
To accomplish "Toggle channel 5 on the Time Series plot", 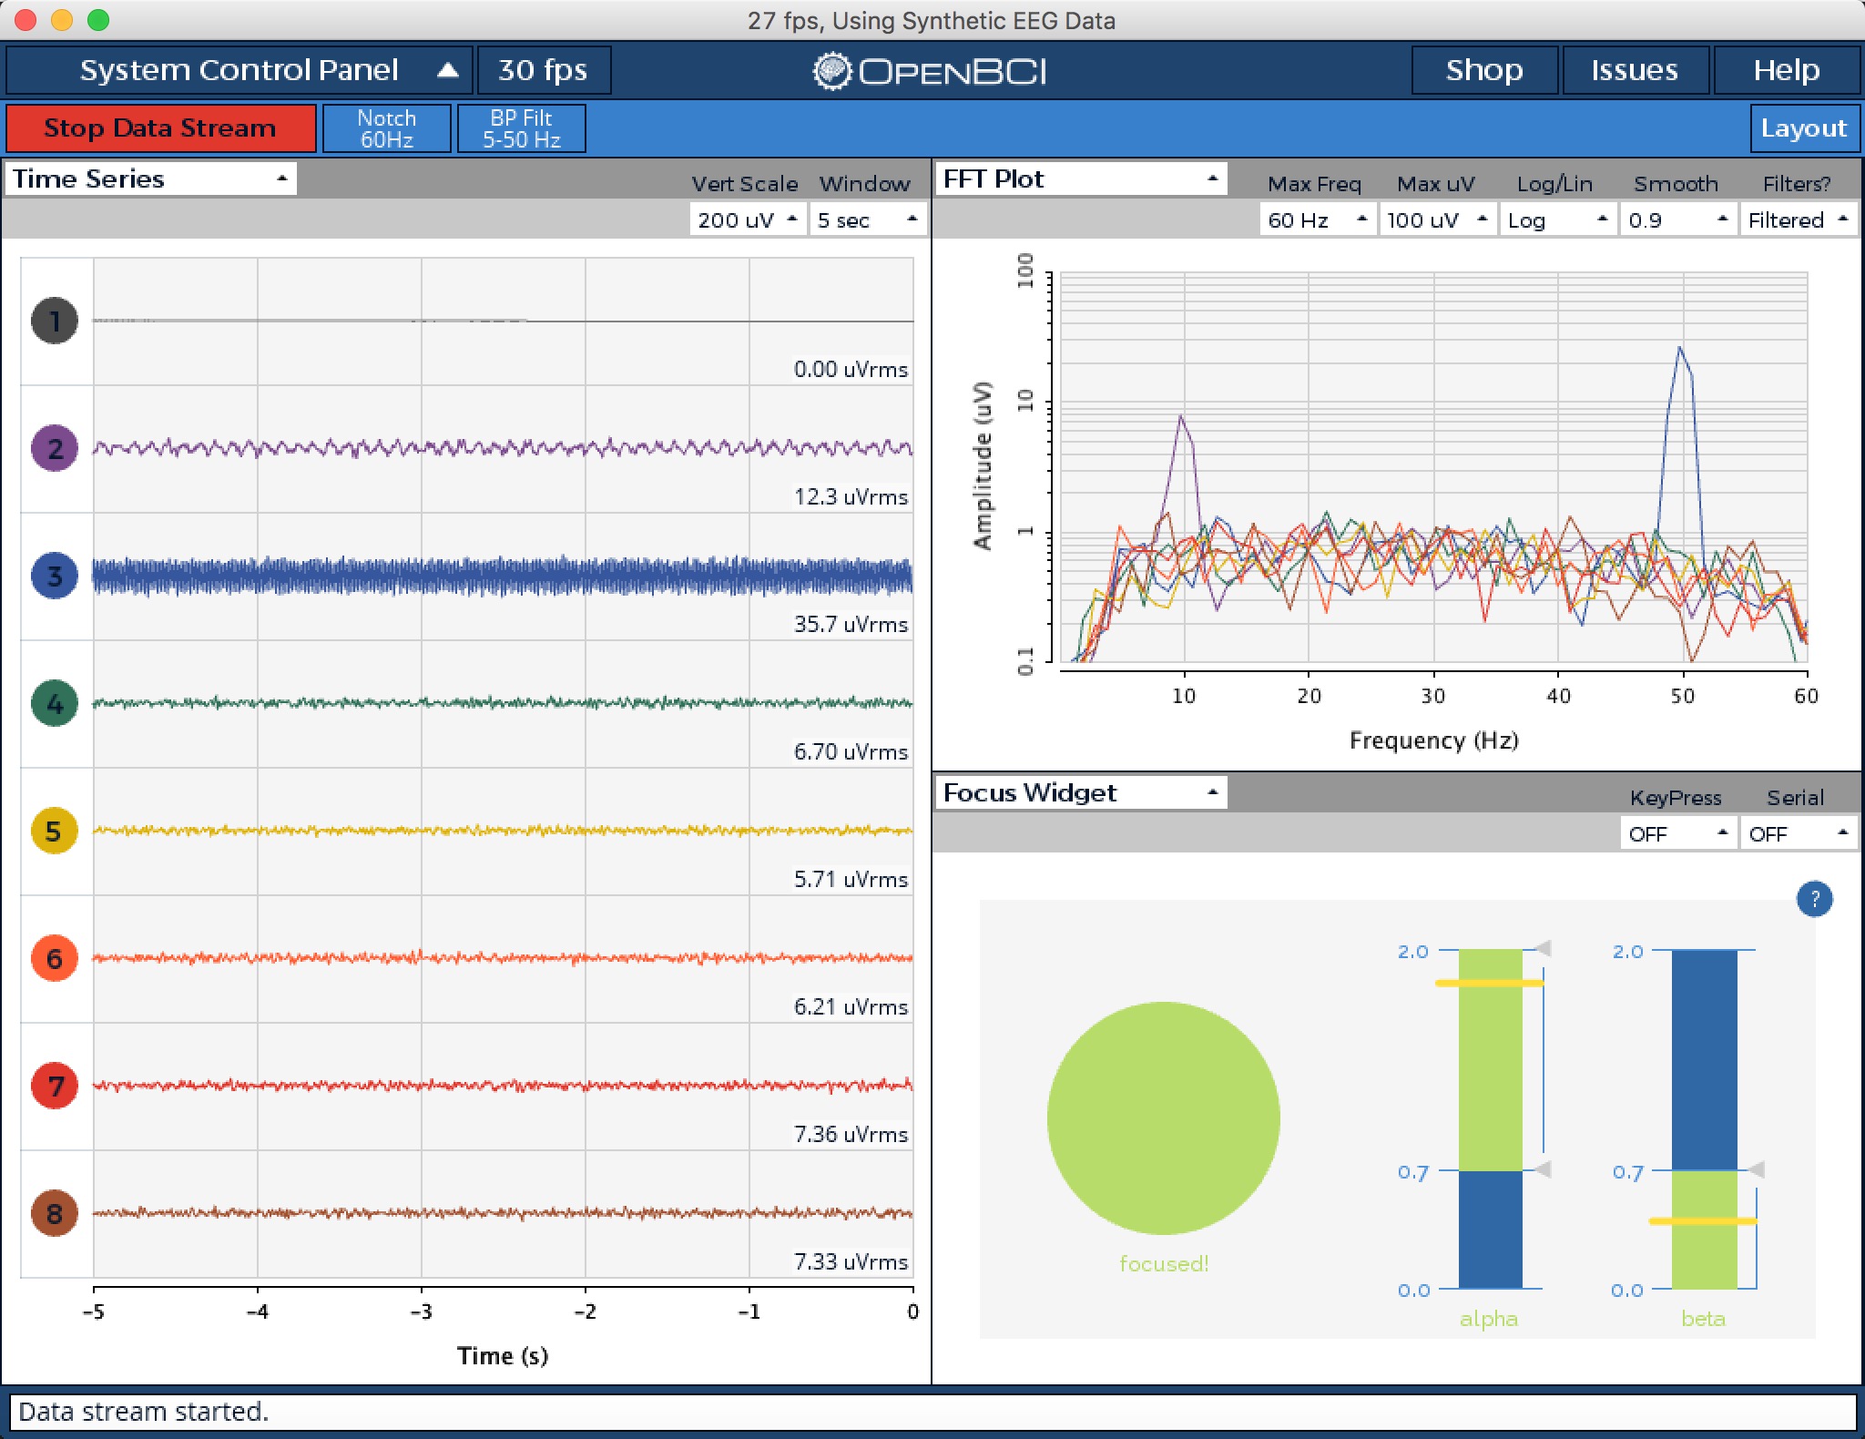I will 55,831.
